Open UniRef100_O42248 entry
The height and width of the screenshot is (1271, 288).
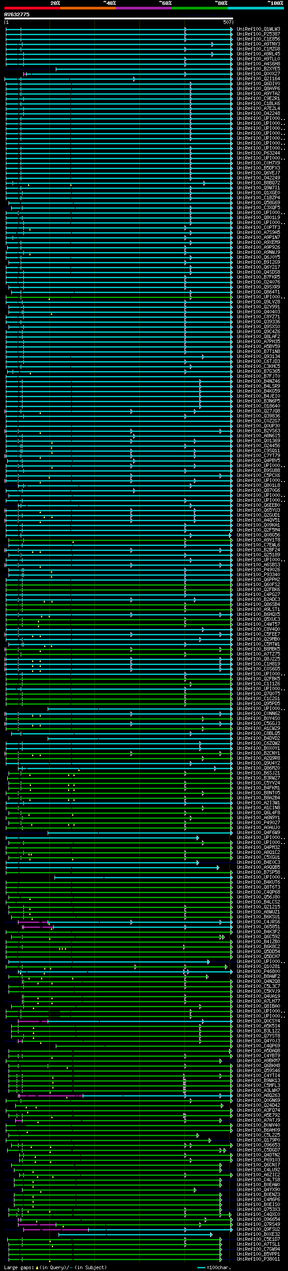258,113
